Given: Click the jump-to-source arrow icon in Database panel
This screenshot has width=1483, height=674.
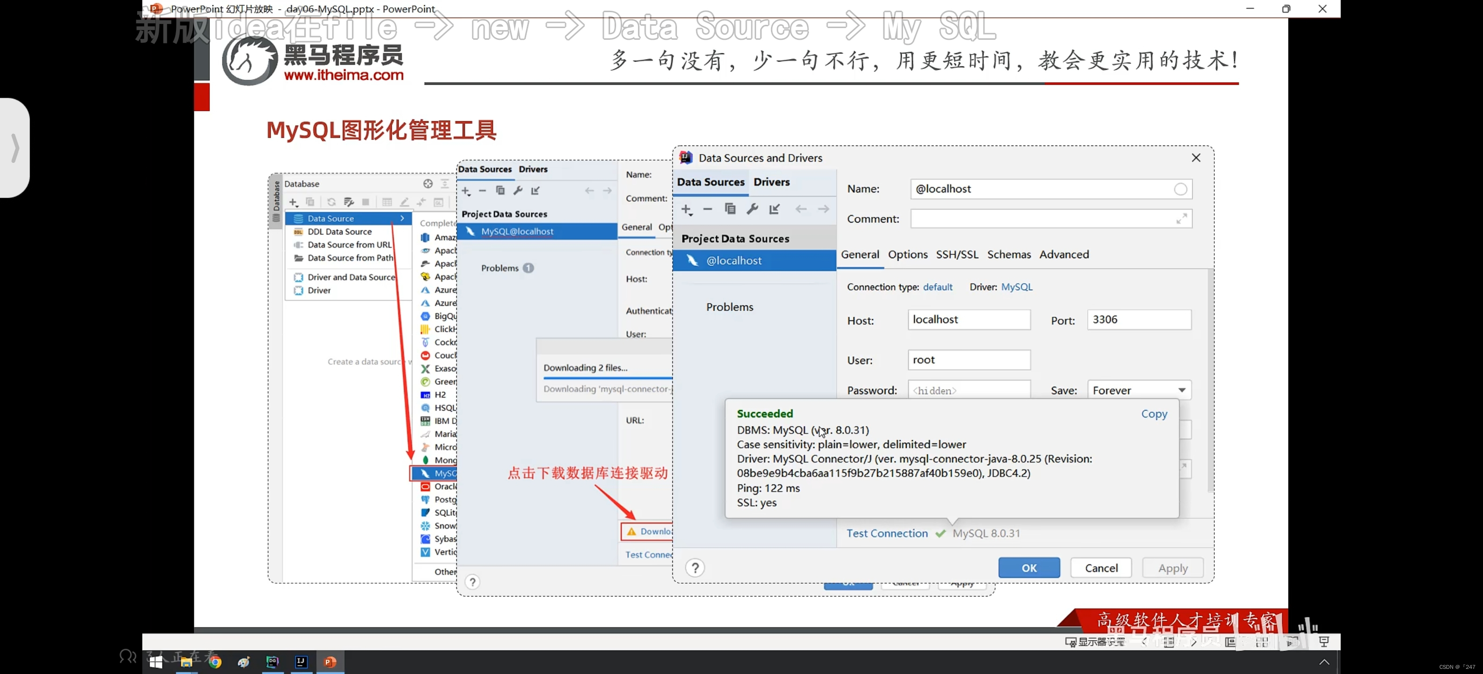Looking at the screenshot, I should coord(421,202).
